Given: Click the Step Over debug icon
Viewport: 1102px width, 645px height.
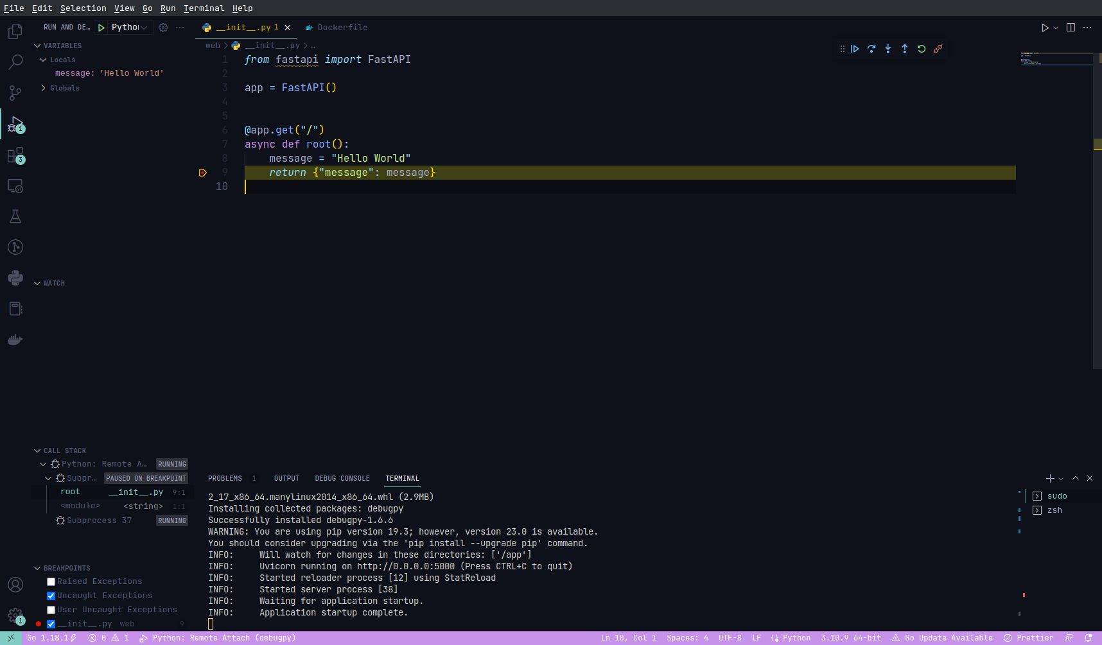Looking at the screenshot, I should pyautogui.click(x=871, y=49).
